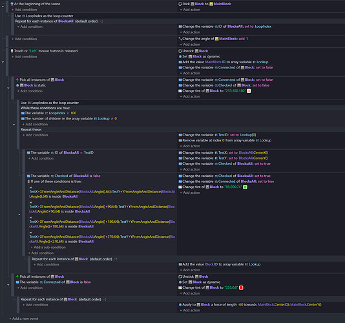
Task: Click 'Add condition' under 'Block is static'
Action: click(x=30, y=91)
